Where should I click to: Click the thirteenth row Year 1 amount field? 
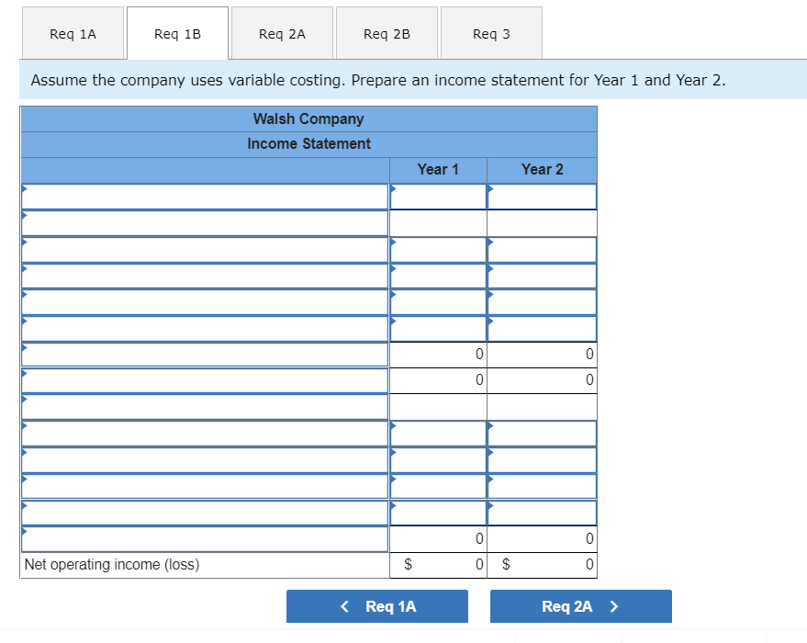[x=438, y=513]
